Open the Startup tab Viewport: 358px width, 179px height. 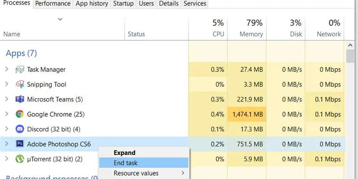coord(123,4)
